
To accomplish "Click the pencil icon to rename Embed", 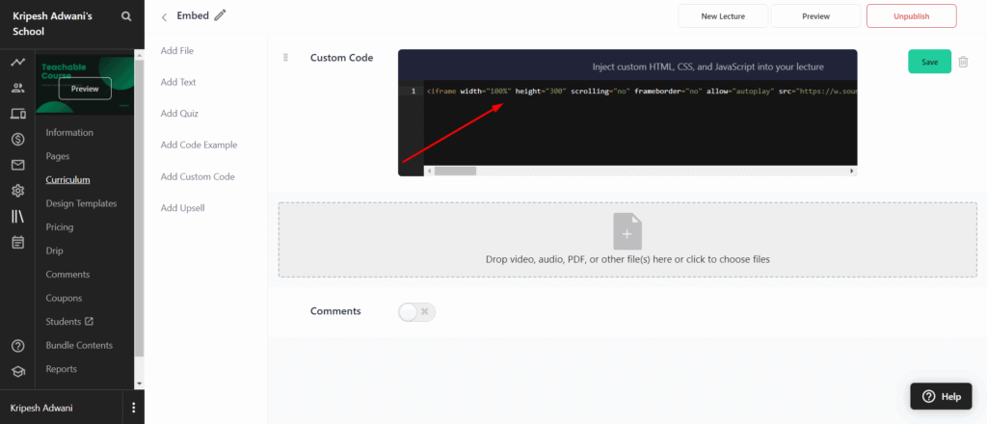I will tap(221, 15).
